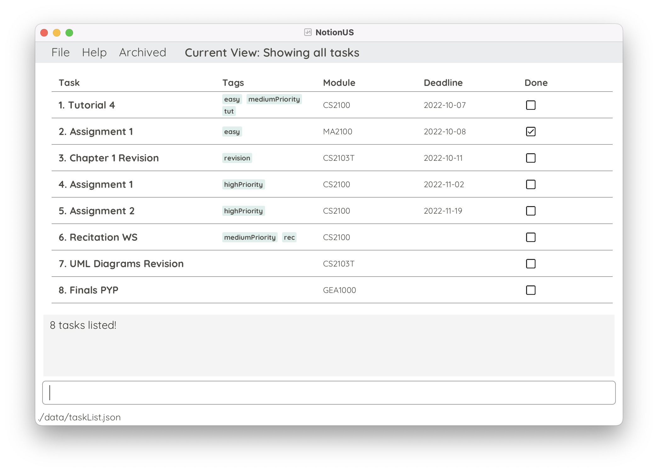
Task: Select the task input field at bottom
Action: coord(329,392)
